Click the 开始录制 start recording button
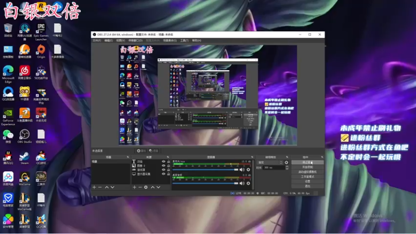The height and width of the screenshot is (234, 416). 307,167
